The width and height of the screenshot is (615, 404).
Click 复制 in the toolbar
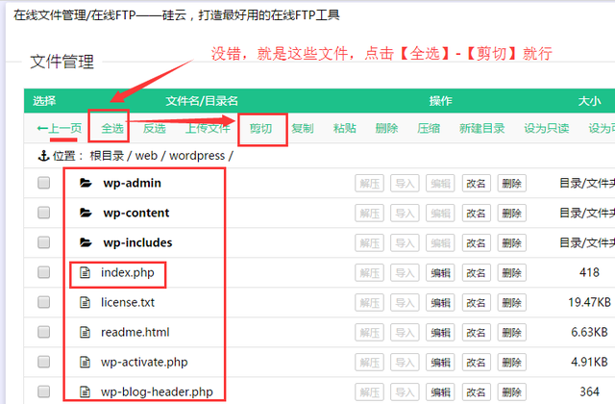click(x=303, y=128)
